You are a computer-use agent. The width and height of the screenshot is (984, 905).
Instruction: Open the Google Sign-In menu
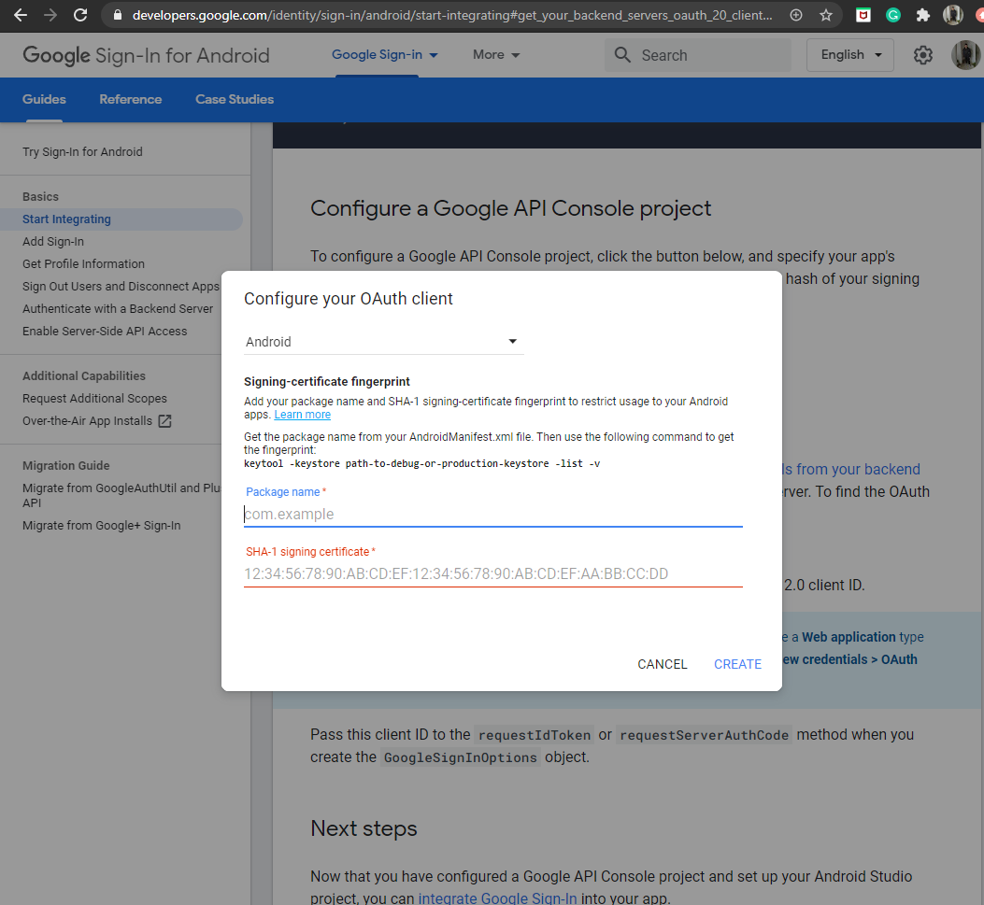pyautogui.click(x=384, y=55)
